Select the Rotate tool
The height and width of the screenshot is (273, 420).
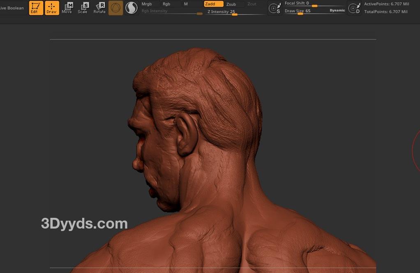[99, 8]
